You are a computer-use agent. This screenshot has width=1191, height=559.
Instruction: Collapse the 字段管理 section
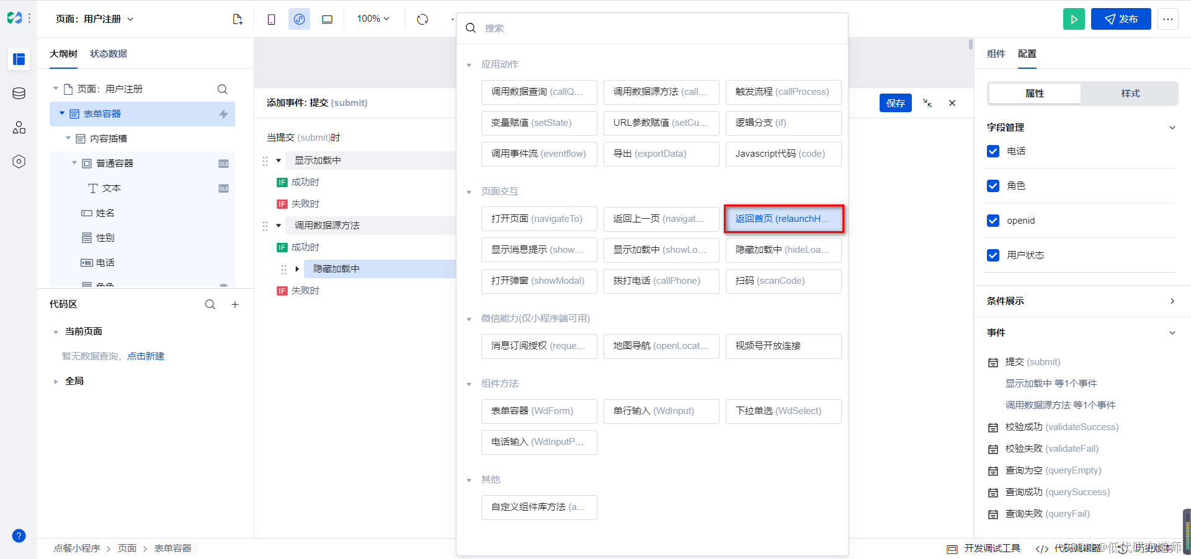pos(1172,128)
